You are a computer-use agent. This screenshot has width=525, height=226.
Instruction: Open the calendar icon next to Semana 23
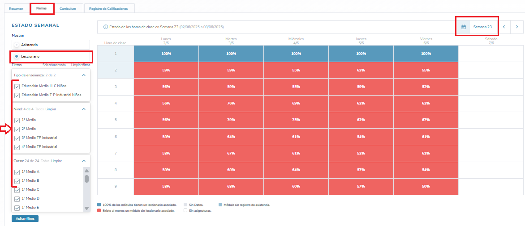[x=463, y=27]
